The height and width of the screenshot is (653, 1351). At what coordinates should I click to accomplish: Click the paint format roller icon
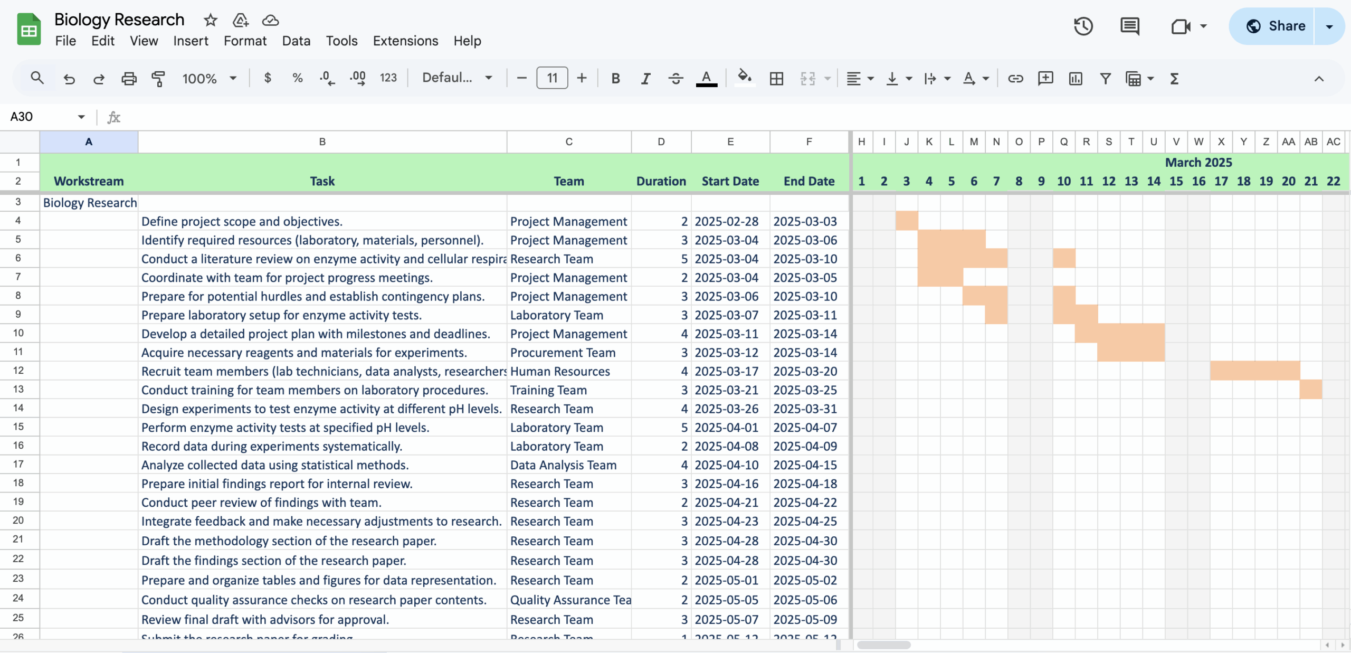tap(158, 79)
